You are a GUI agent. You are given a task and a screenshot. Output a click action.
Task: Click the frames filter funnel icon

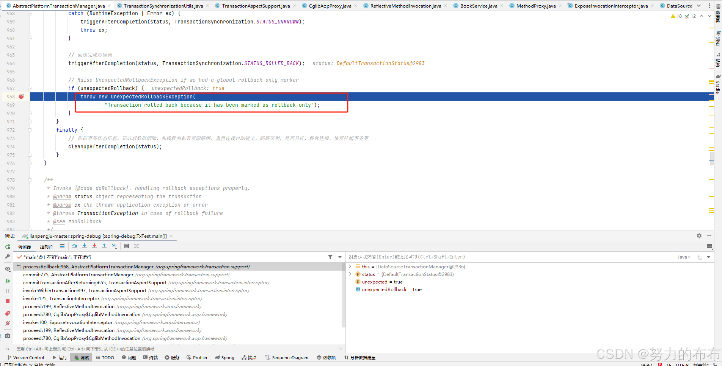[330, 257]
